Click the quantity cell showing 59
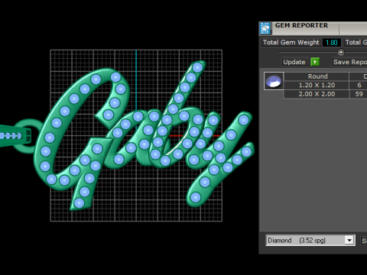The width and height of the screenshot is (367, 275). pos(359,94)
